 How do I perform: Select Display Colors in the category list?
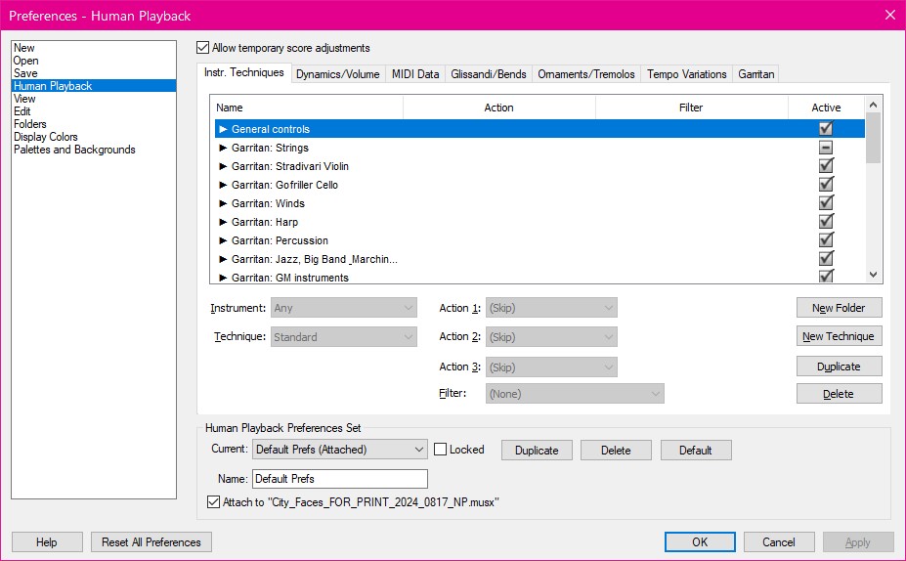point(46,137)
